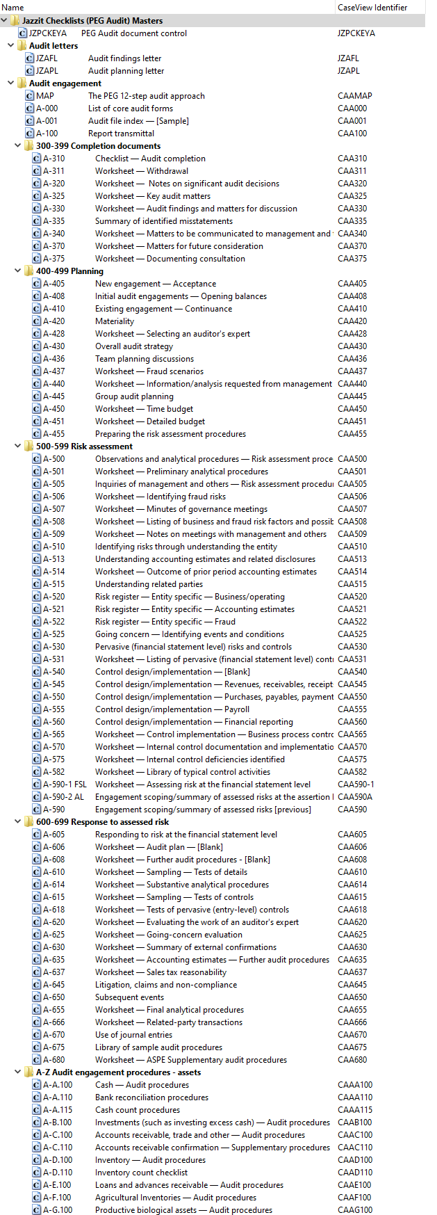This screenshot has height=1215, width=437.
Task: Sort by the Name column header
Action: pyautogui.click(x=167, y=7)
